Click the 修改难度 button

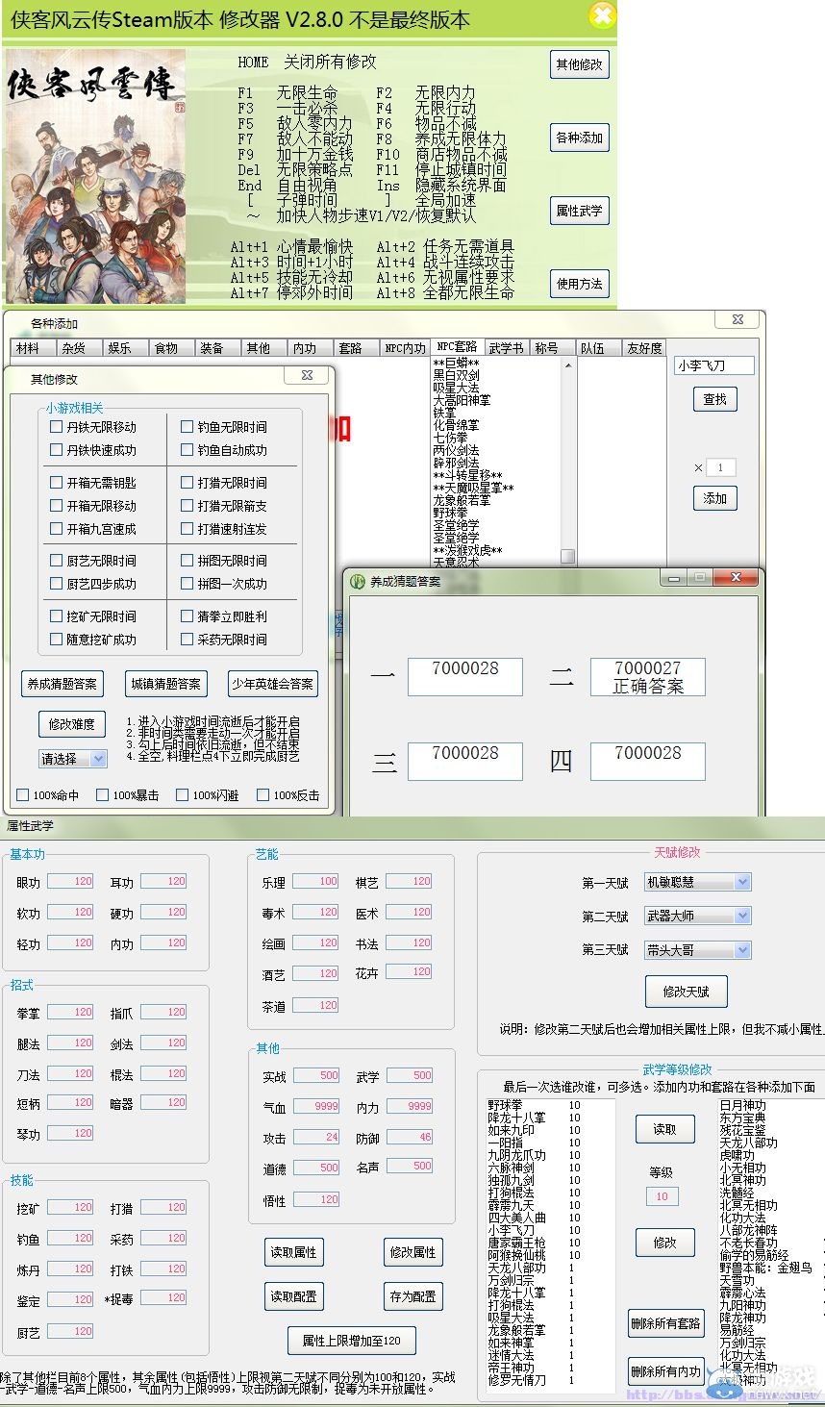tap(72, 724)
